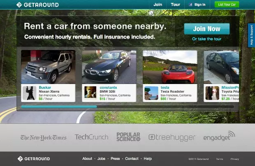Click the MissionPr user's wedding avatar

[x=212, y=93]
